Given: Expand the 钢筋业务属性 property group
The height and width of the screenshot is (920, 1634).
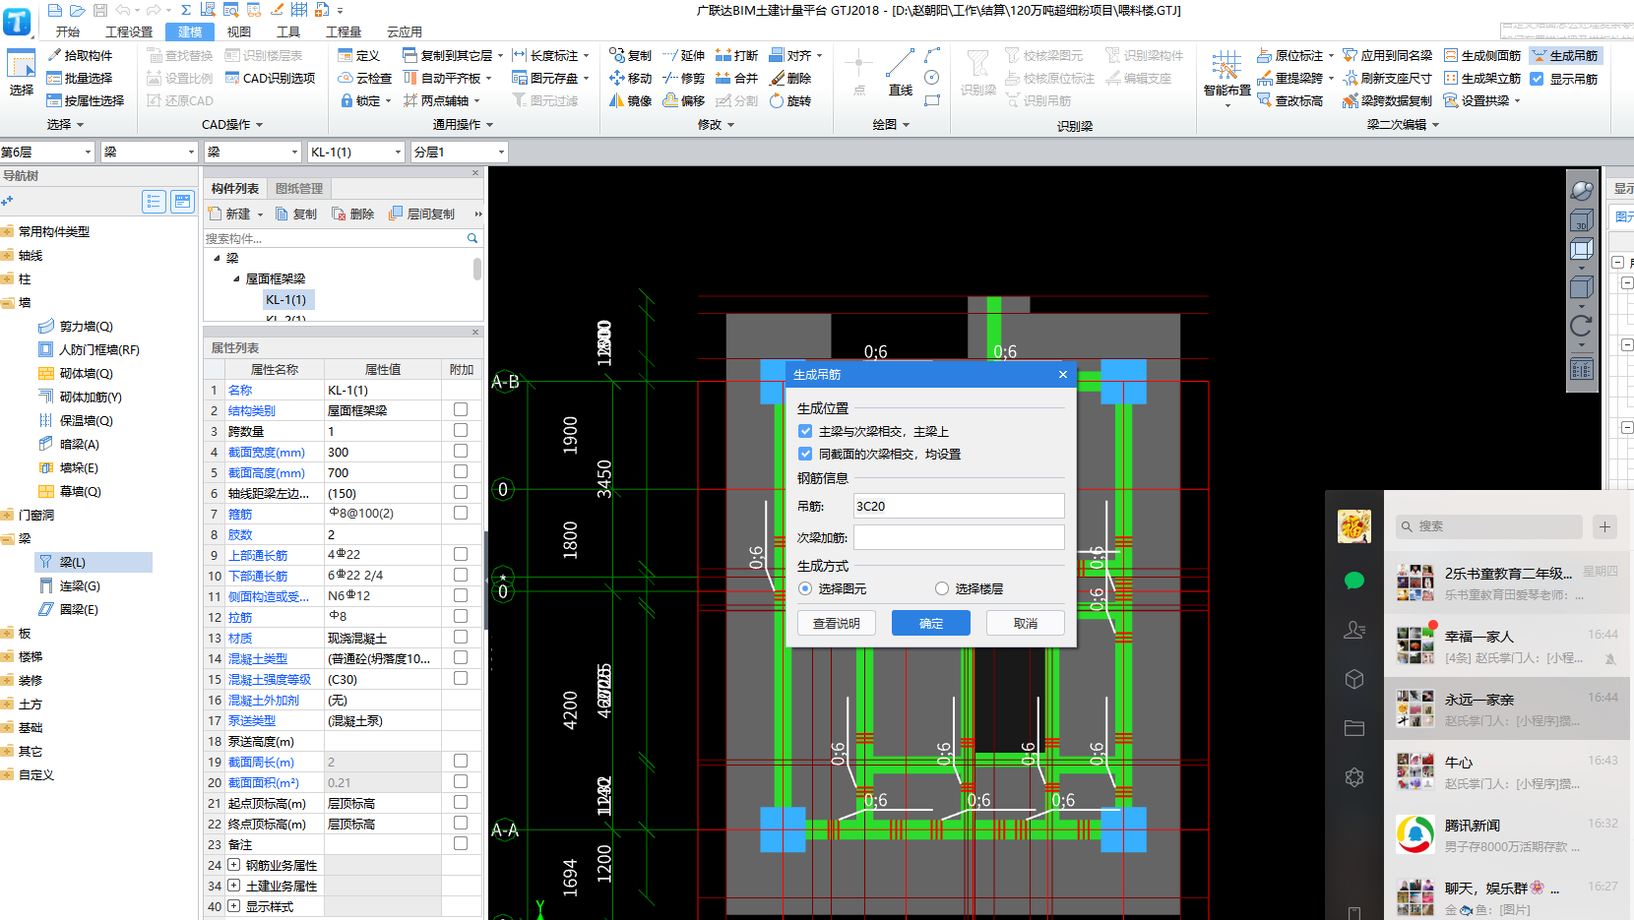Looking at the screenshot, I should point(234,865).
